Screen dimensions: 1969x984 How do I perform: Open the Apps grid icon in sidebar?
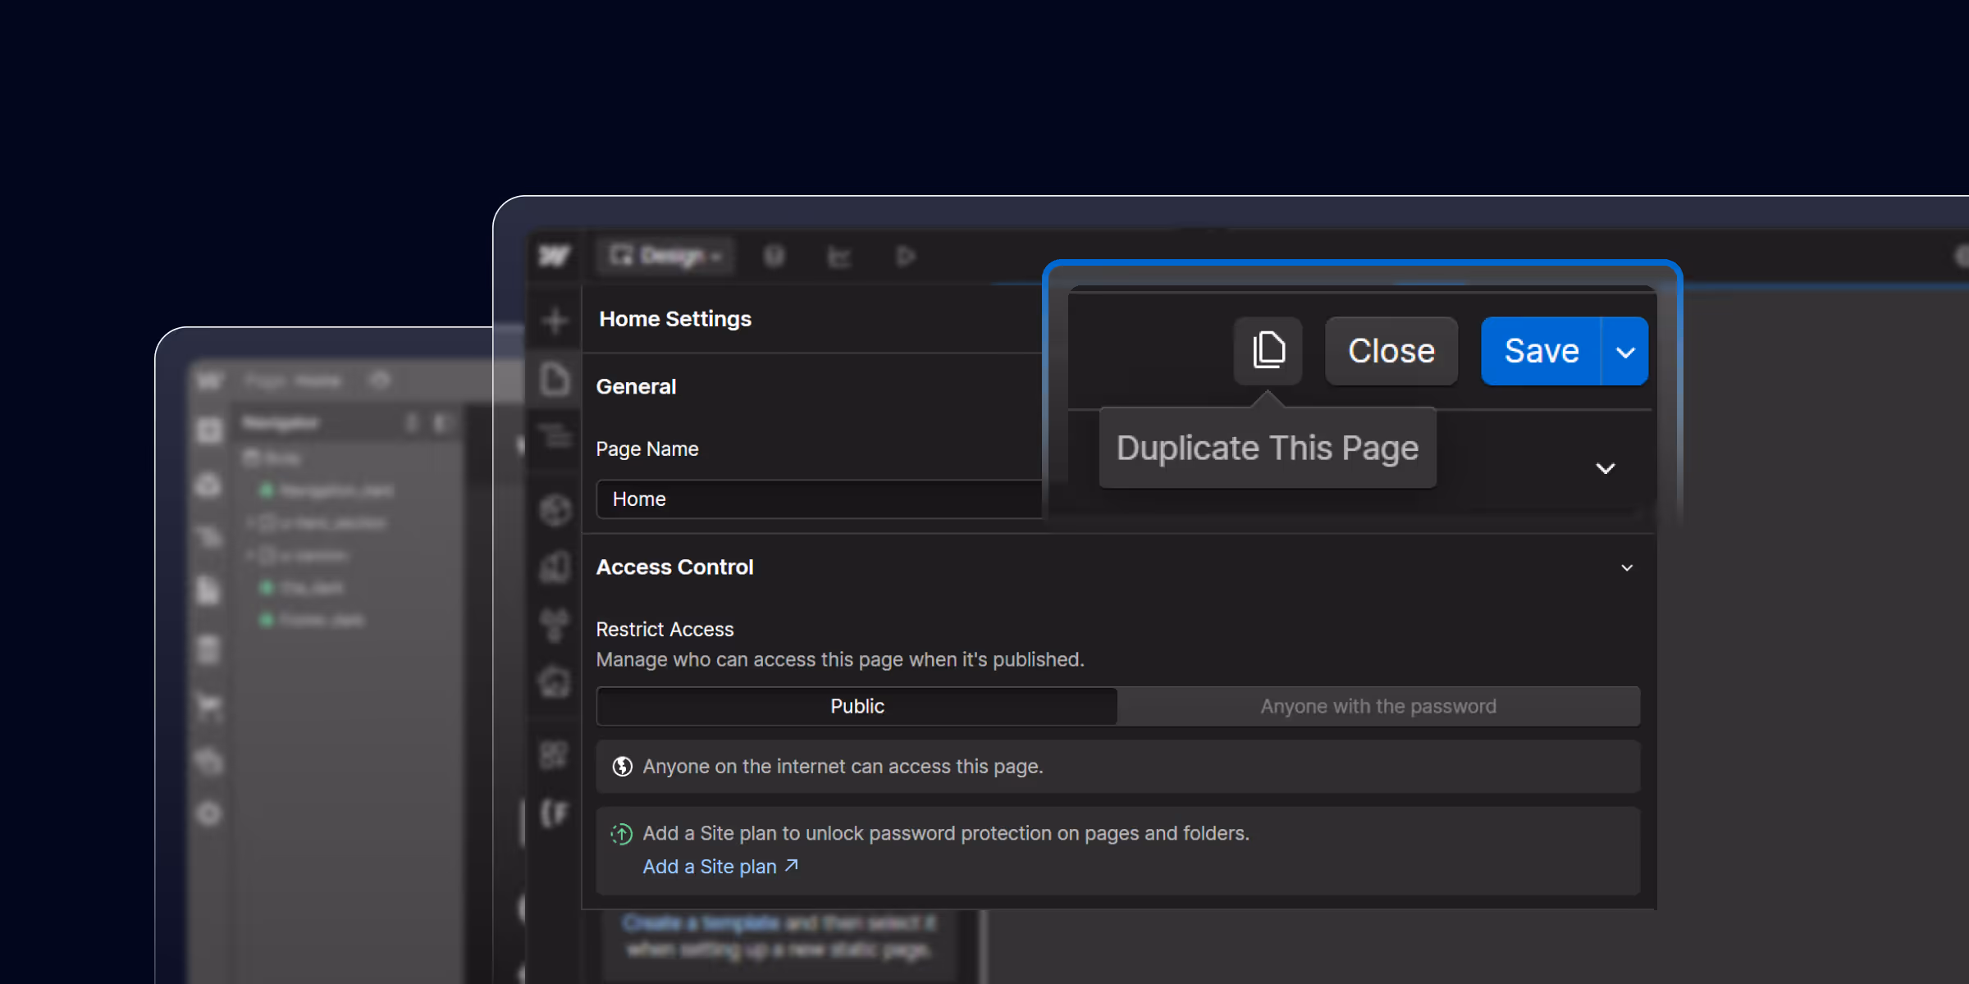(x=555, y=754)
